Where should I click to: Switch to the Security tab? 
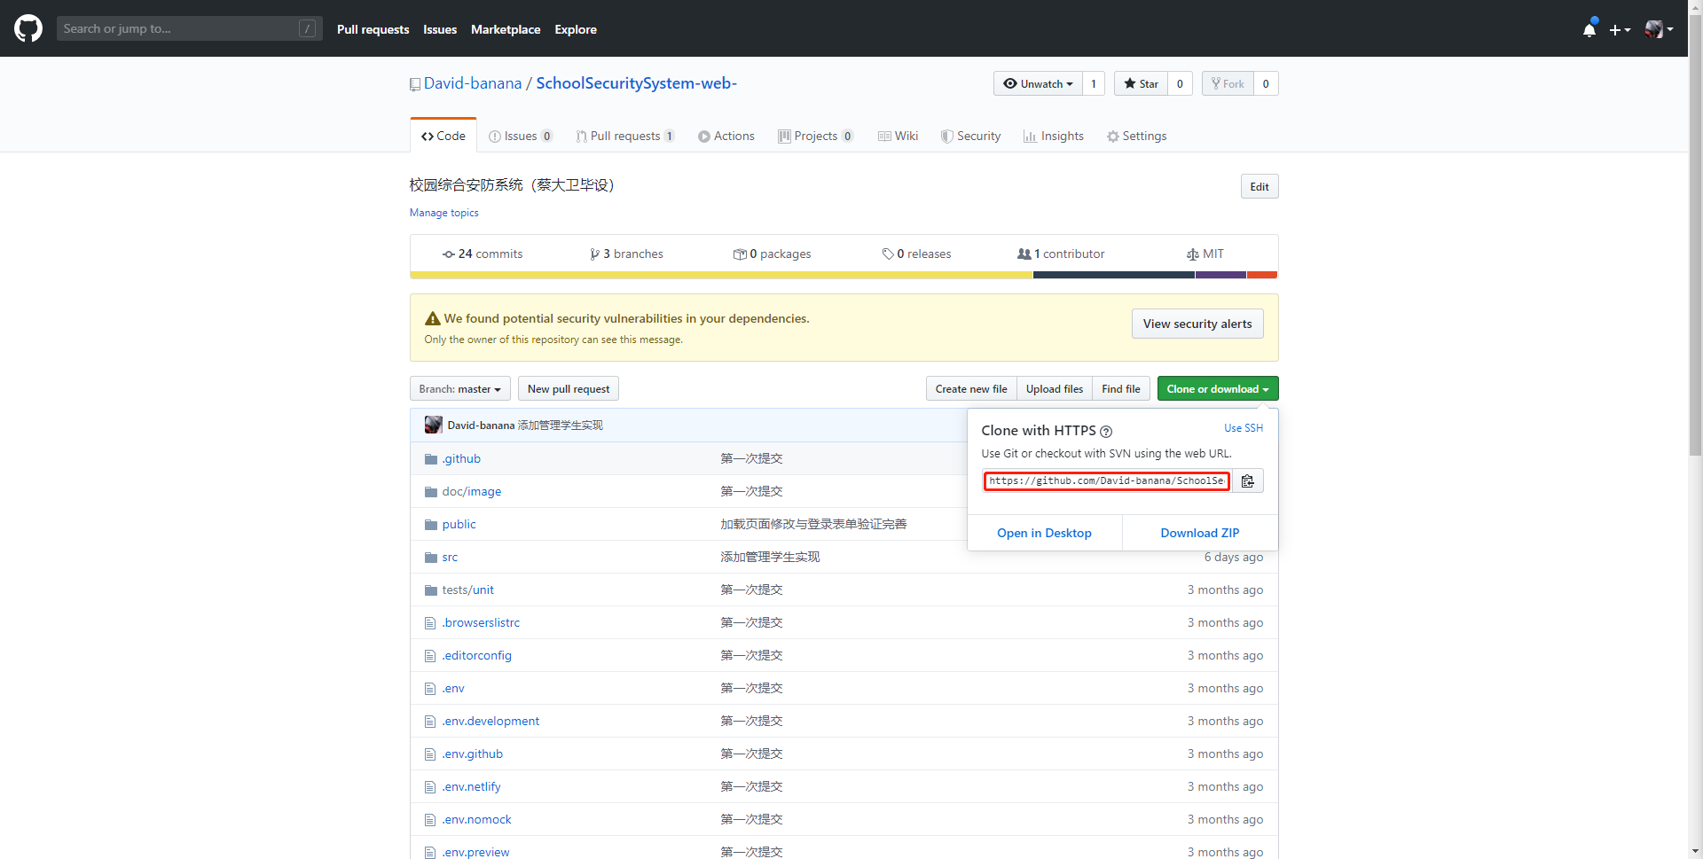point(970,136)
